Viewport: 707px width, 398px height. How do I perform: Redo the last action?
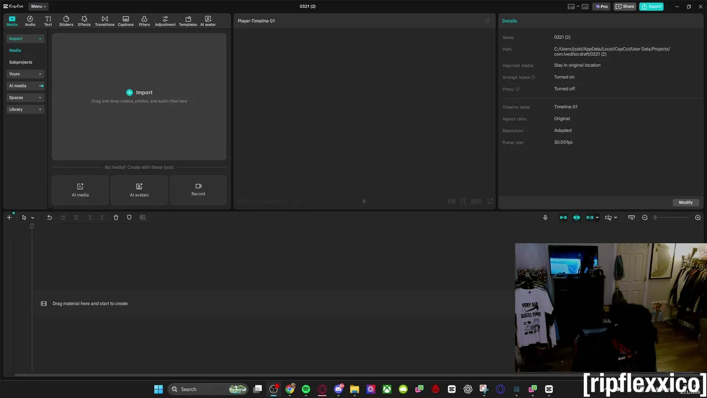coord(62,217)
